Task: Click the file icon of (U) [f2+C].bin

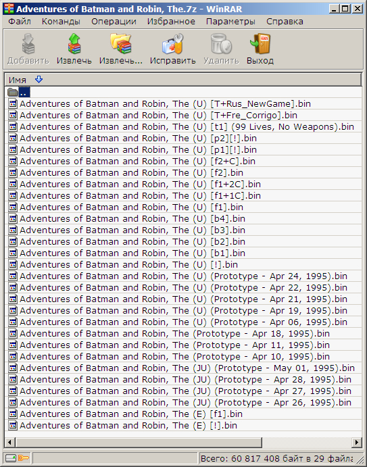Action: (13, 161)
